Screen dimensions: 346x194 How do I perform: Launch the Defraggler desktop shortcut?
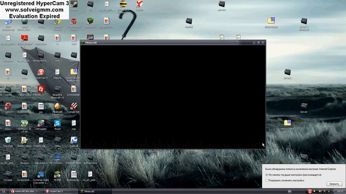click(41, 123)
